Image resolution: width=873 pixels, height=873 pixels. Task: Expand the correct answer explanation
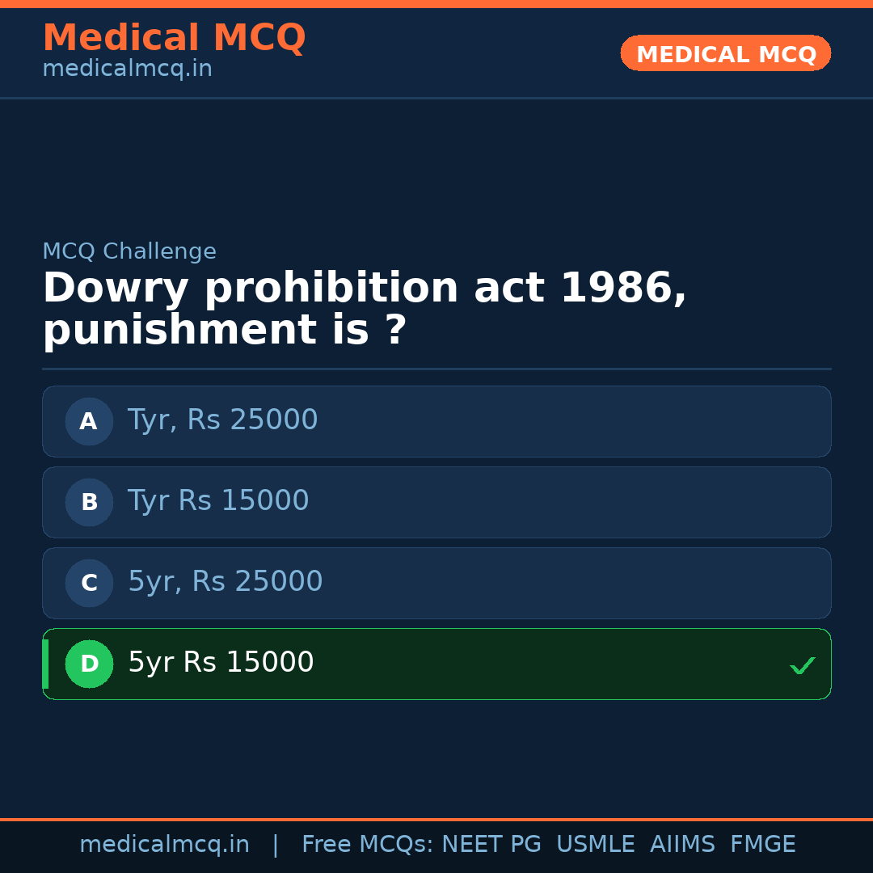tap(436, 664)
